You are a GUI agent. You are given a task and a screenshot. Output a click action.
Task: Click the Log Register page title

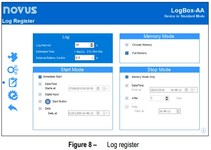pos(18,21)
